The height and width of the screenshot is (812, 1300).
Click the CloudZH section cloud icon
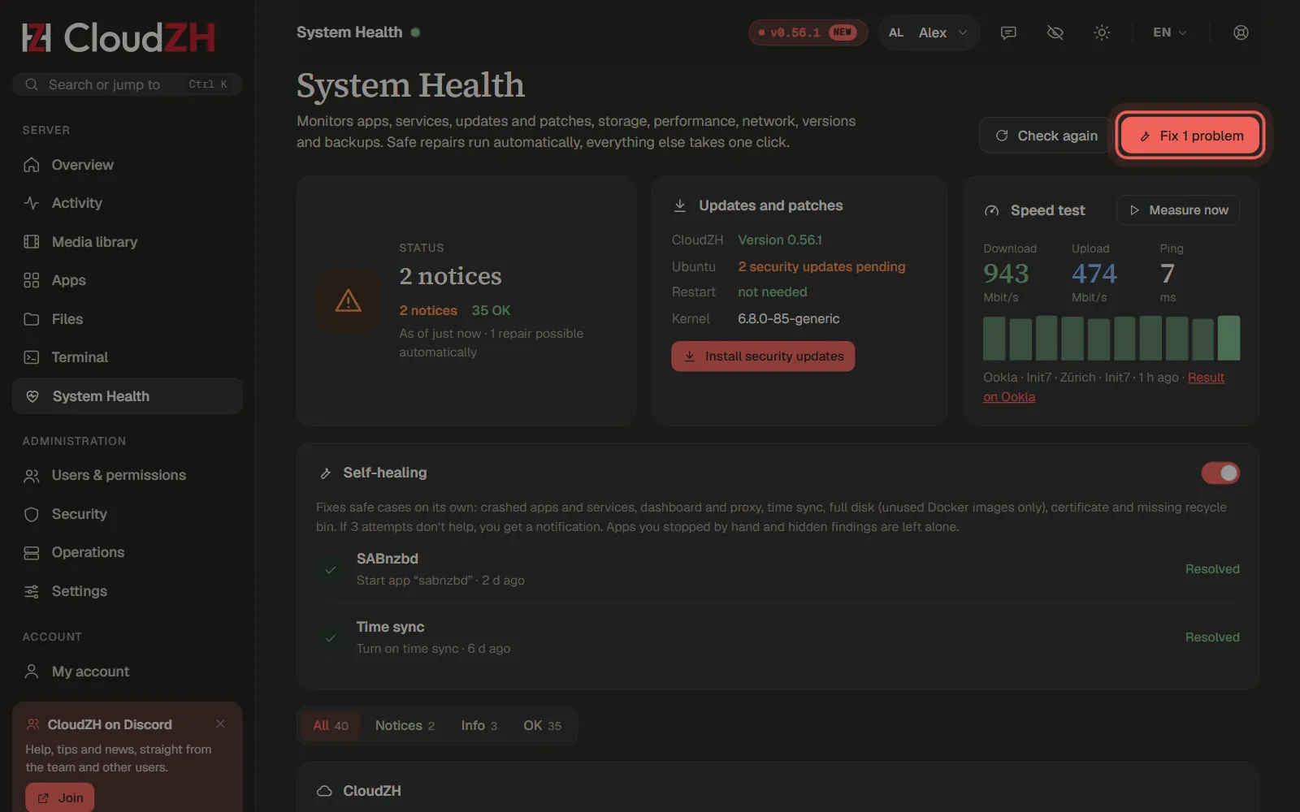tap(324, 791)
